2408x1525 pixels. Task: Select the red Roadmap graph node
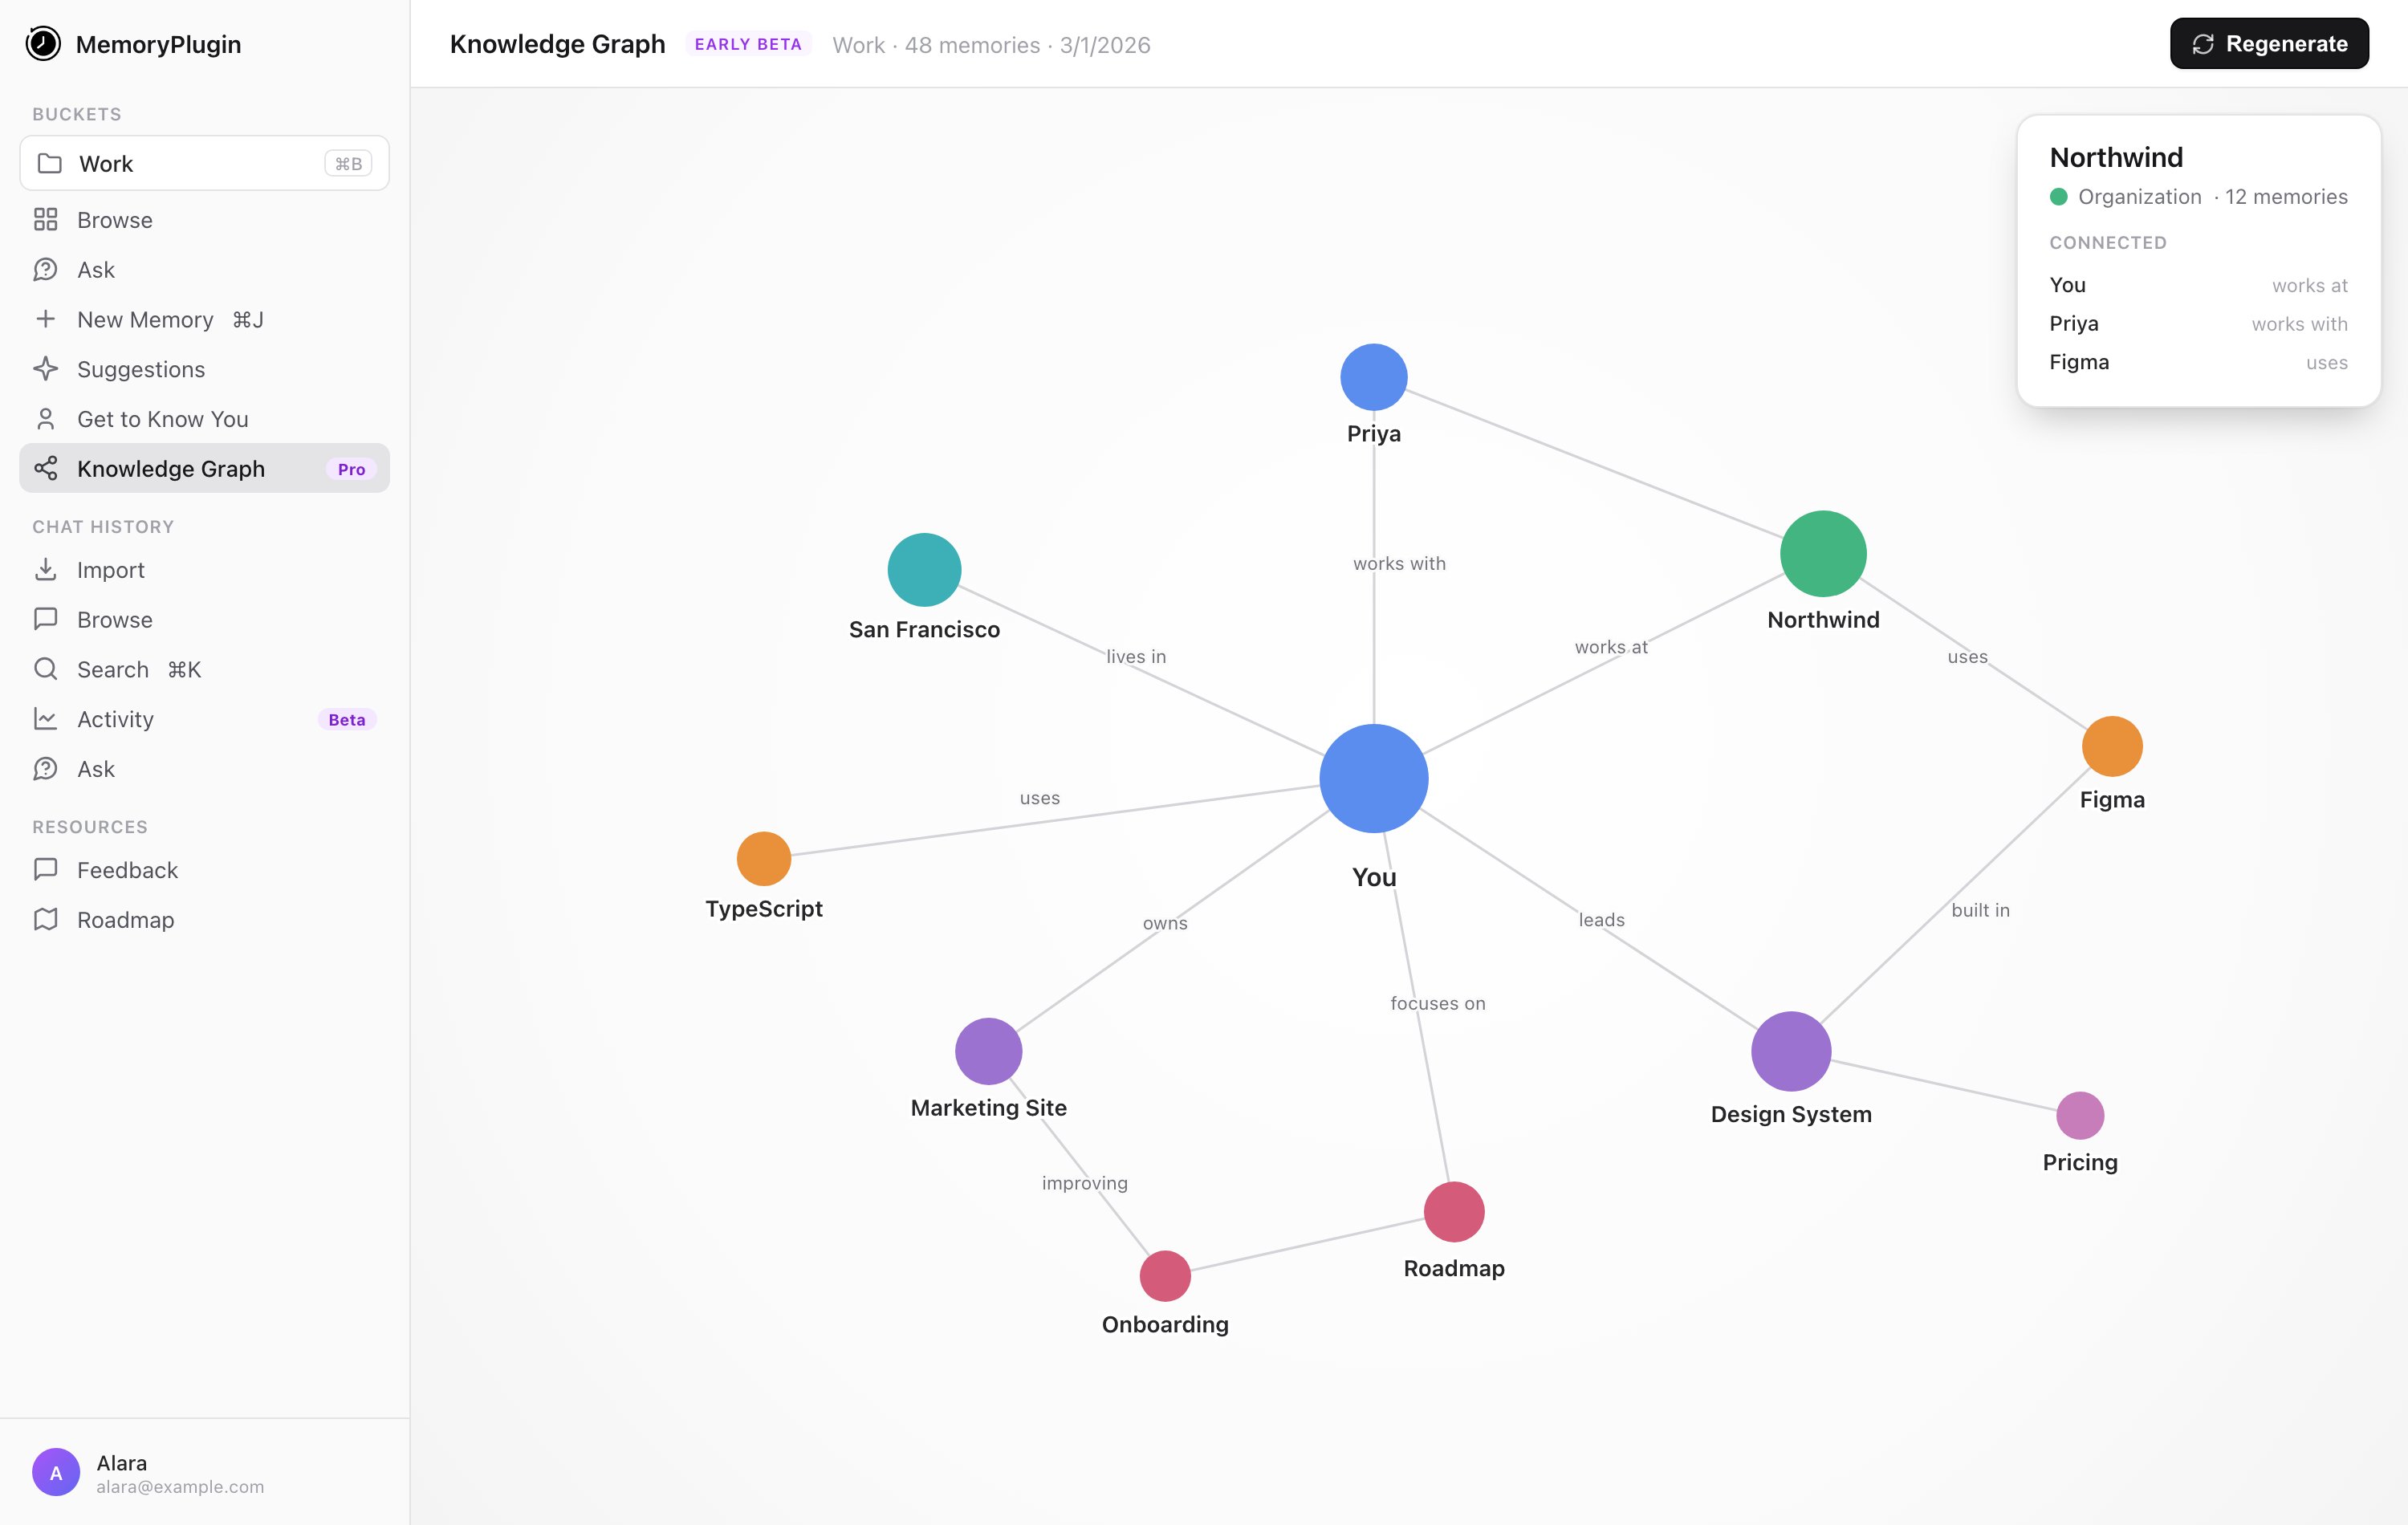pyautogui.click(x=1454, y=1211)
